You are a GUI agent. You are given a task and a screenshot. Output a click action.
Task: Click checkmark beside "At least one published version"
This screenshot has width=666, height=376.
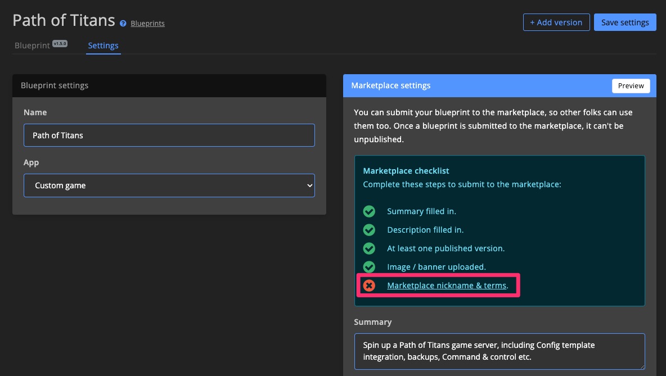369,248
